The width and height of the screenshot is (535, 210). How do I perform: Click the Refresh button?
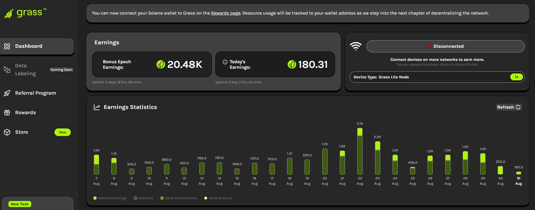[509, 107]
